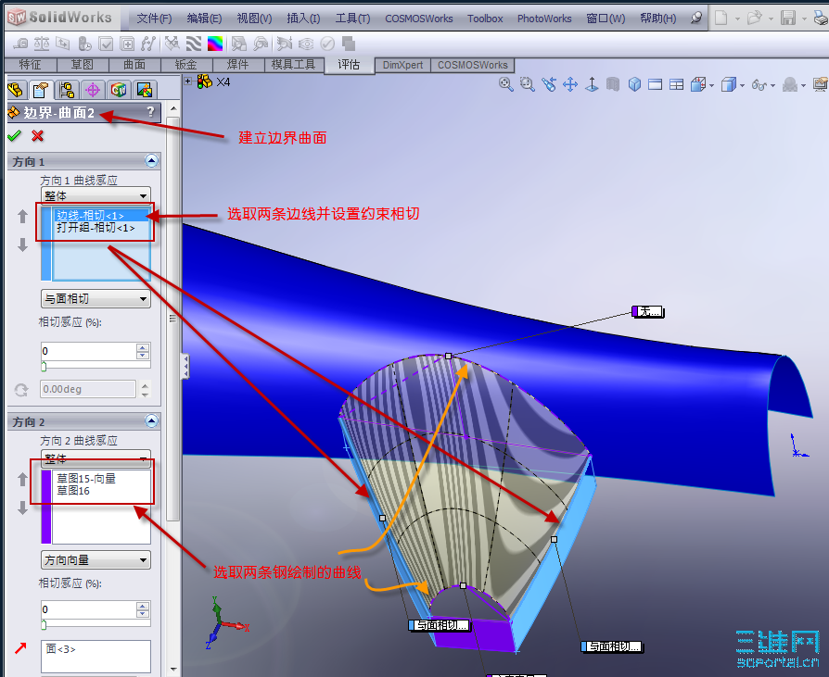The image size is (829, 677).
Task: Click the Previous View icon
Action: (x=549, y=84)
